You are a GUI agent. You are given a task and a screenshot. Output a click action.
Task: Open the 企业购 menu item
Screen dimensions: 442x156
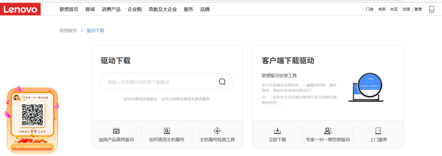pyautogui.click(x=135, y=9)
